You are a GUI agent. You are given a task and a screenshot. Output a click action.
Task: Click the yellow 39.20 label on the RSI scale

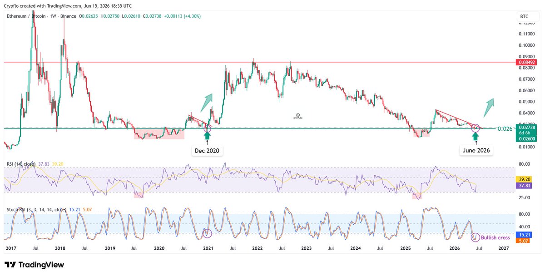click(524, 179)
